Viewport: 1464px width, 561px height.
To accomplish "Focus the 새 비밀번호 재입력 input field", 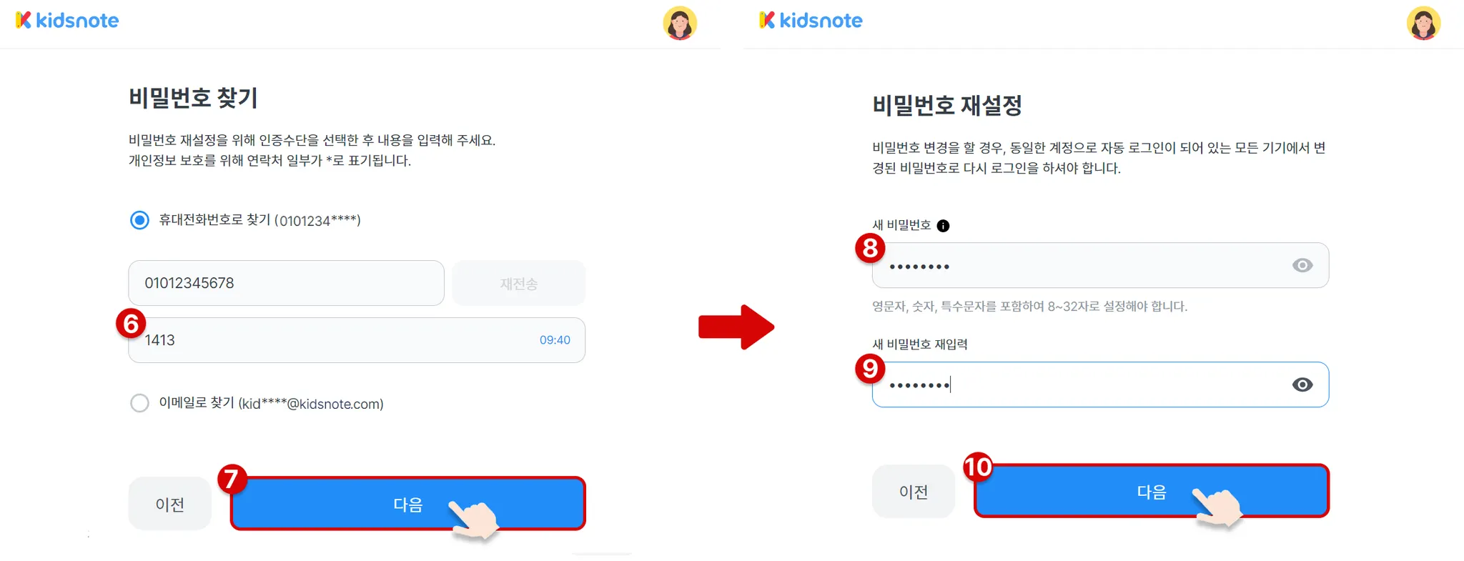I will coord(1100,385).
